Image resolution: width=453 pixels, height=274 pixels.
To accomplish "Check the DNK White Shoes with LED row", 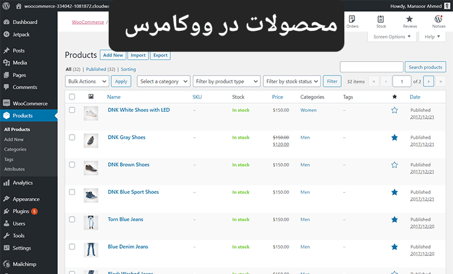I will point(72,110).
